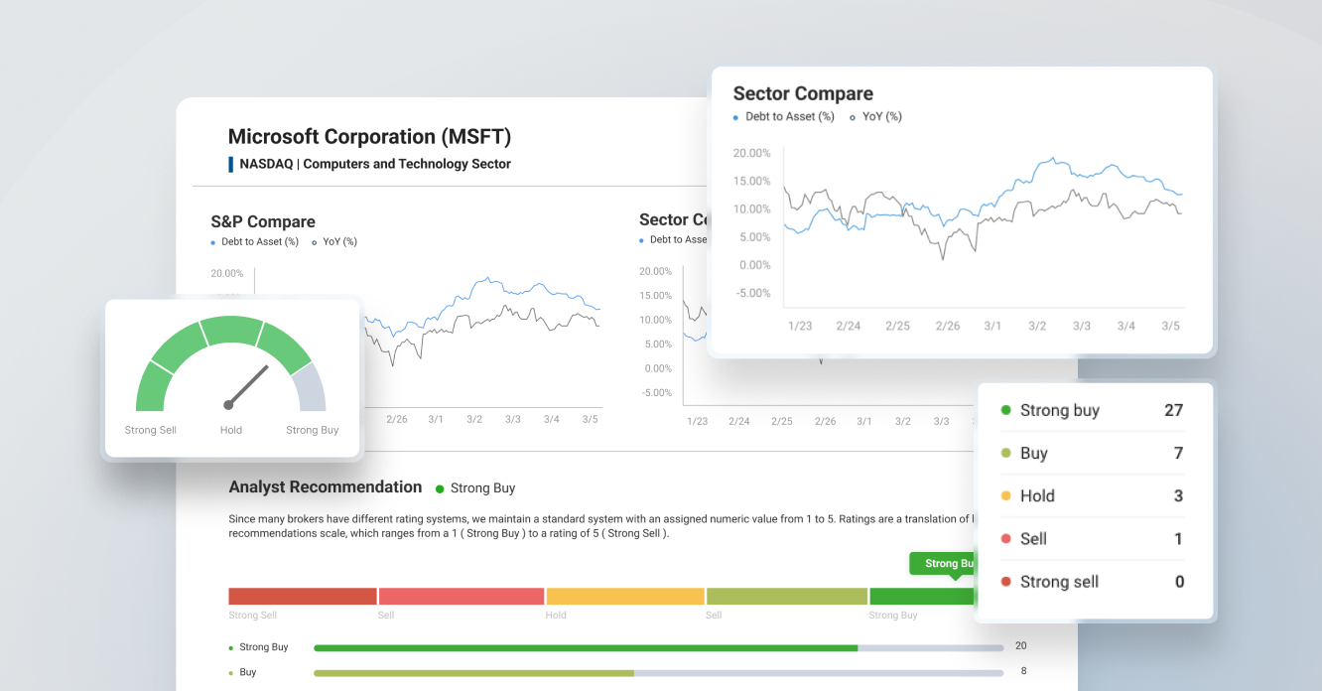The image size is (1322, 691).
Task: Click the blue Debt to Asset legend dot in Sector Compare
Action: pos(735,116)
